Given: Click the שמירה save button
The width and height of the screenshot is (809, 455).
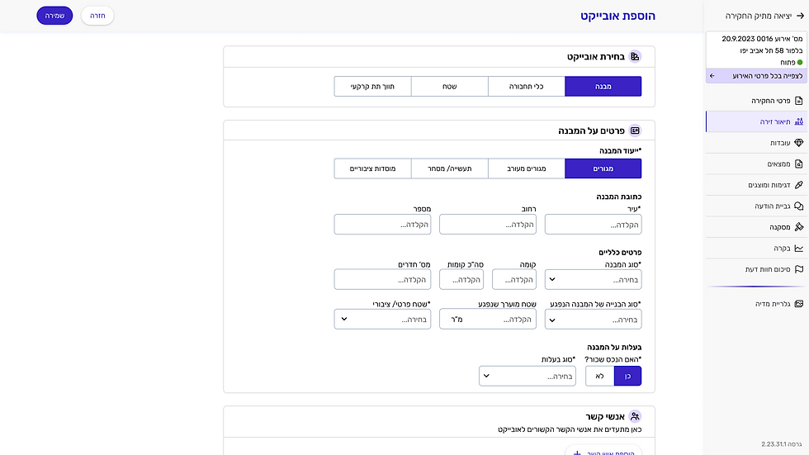Looking at the screenshot, I should 54,16.
